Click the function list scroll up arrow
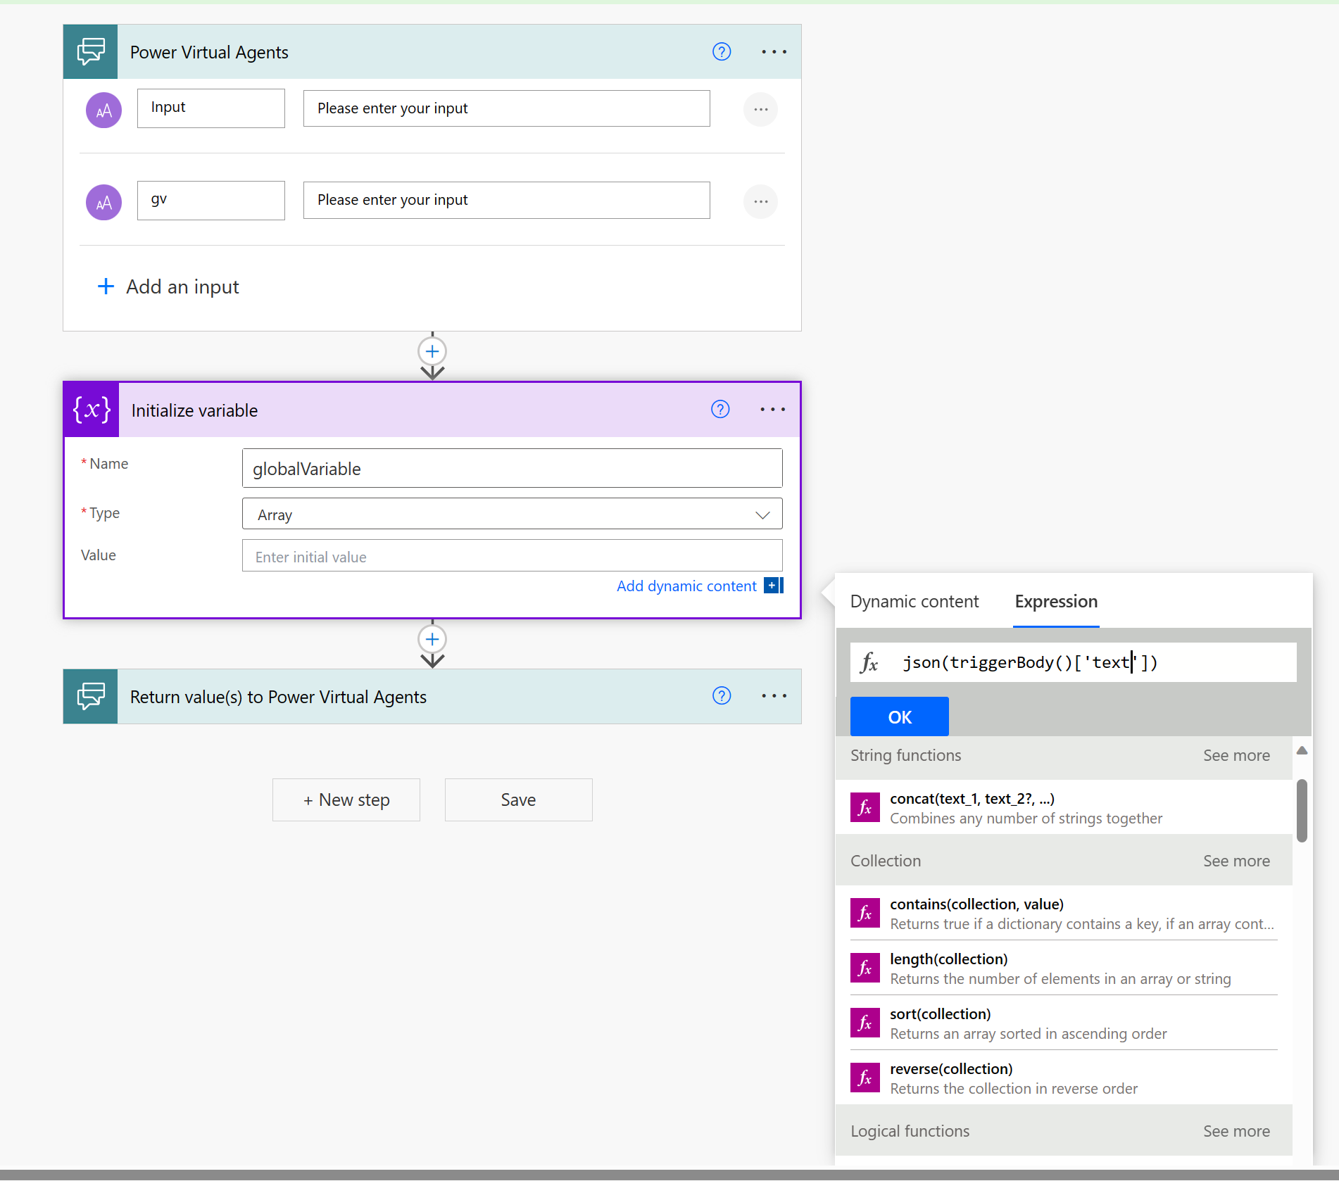Screen dimensions: 1339x1181 (x=1302, y=750)
